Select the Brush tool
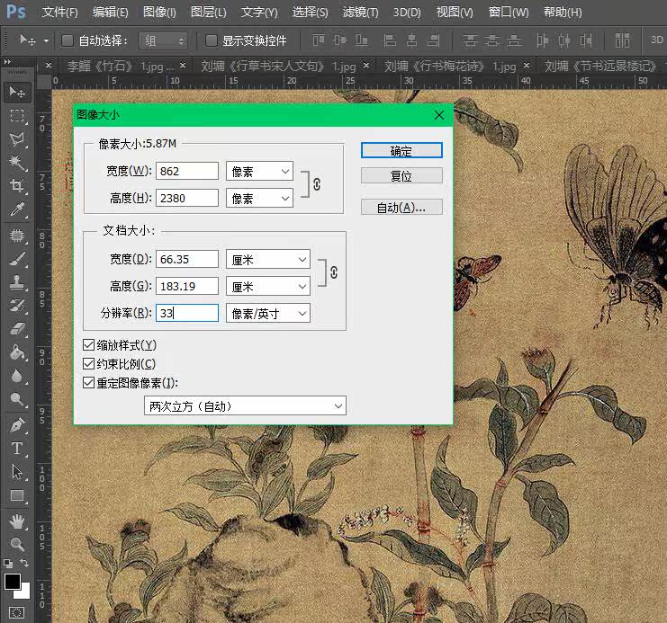Screen dimensions: 667x623 pyautogui.click(x=17, y=258)
